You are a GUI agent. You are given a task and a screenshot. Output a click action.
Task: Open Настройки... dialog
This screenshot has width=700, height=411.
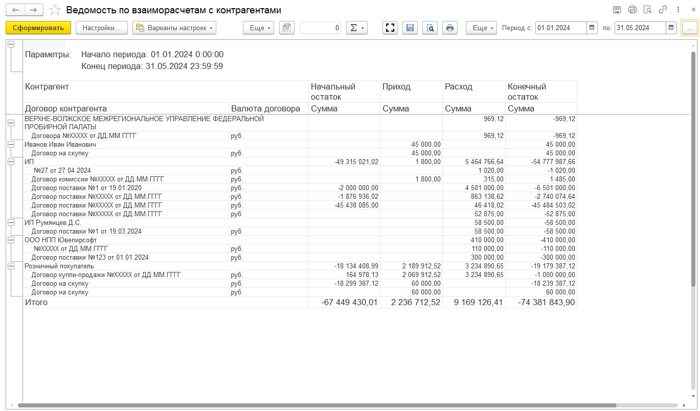(102, 28)
